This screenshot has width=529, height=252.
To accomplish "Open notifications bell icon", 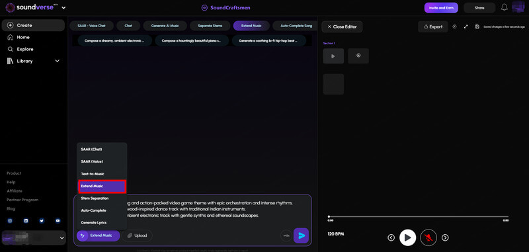I will click(504, 7).
